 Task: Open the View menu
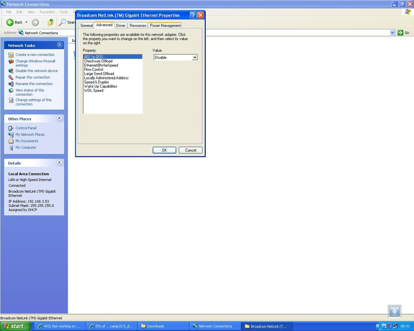(x=31, y=12)
